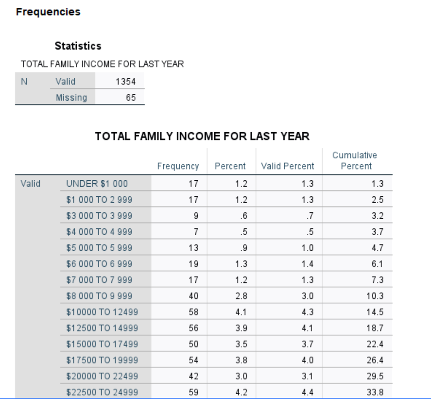Image resolution: width=431 pixels, height=399 pixels.
Task: Select the $20000 TO 22499 row label
Action: click(102, 376)
